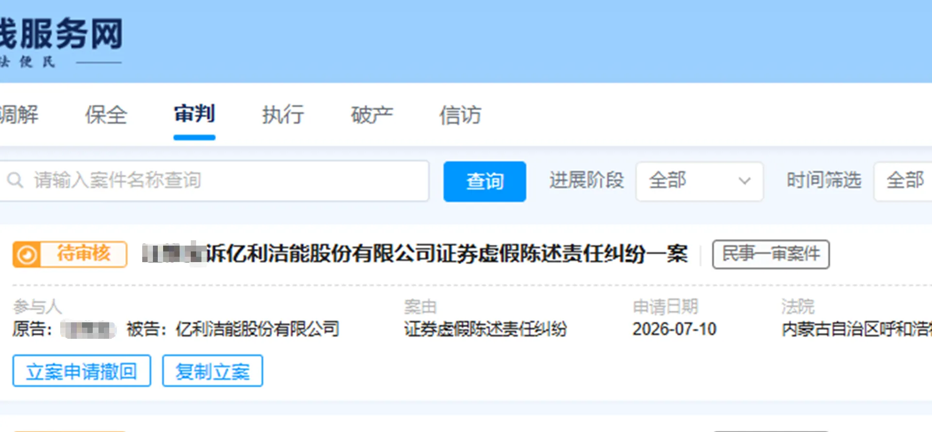Click the 立案申请撤回 button

coord(82,371)
